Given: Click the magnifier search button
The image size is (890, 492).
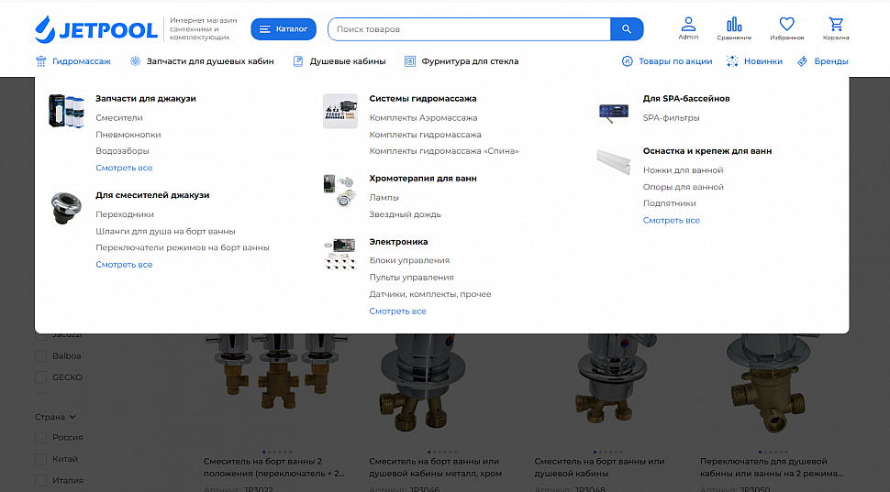Looking at the screenshot, I should tap(627, 29).
